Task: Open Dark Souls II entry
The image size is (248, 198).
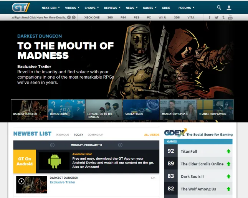Action: point(192,177)
